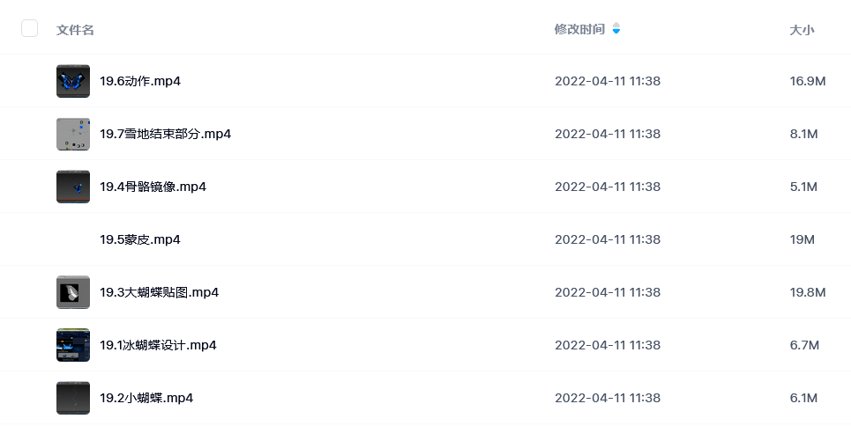Sort the list by 修改时间 header

coord(579,29)
